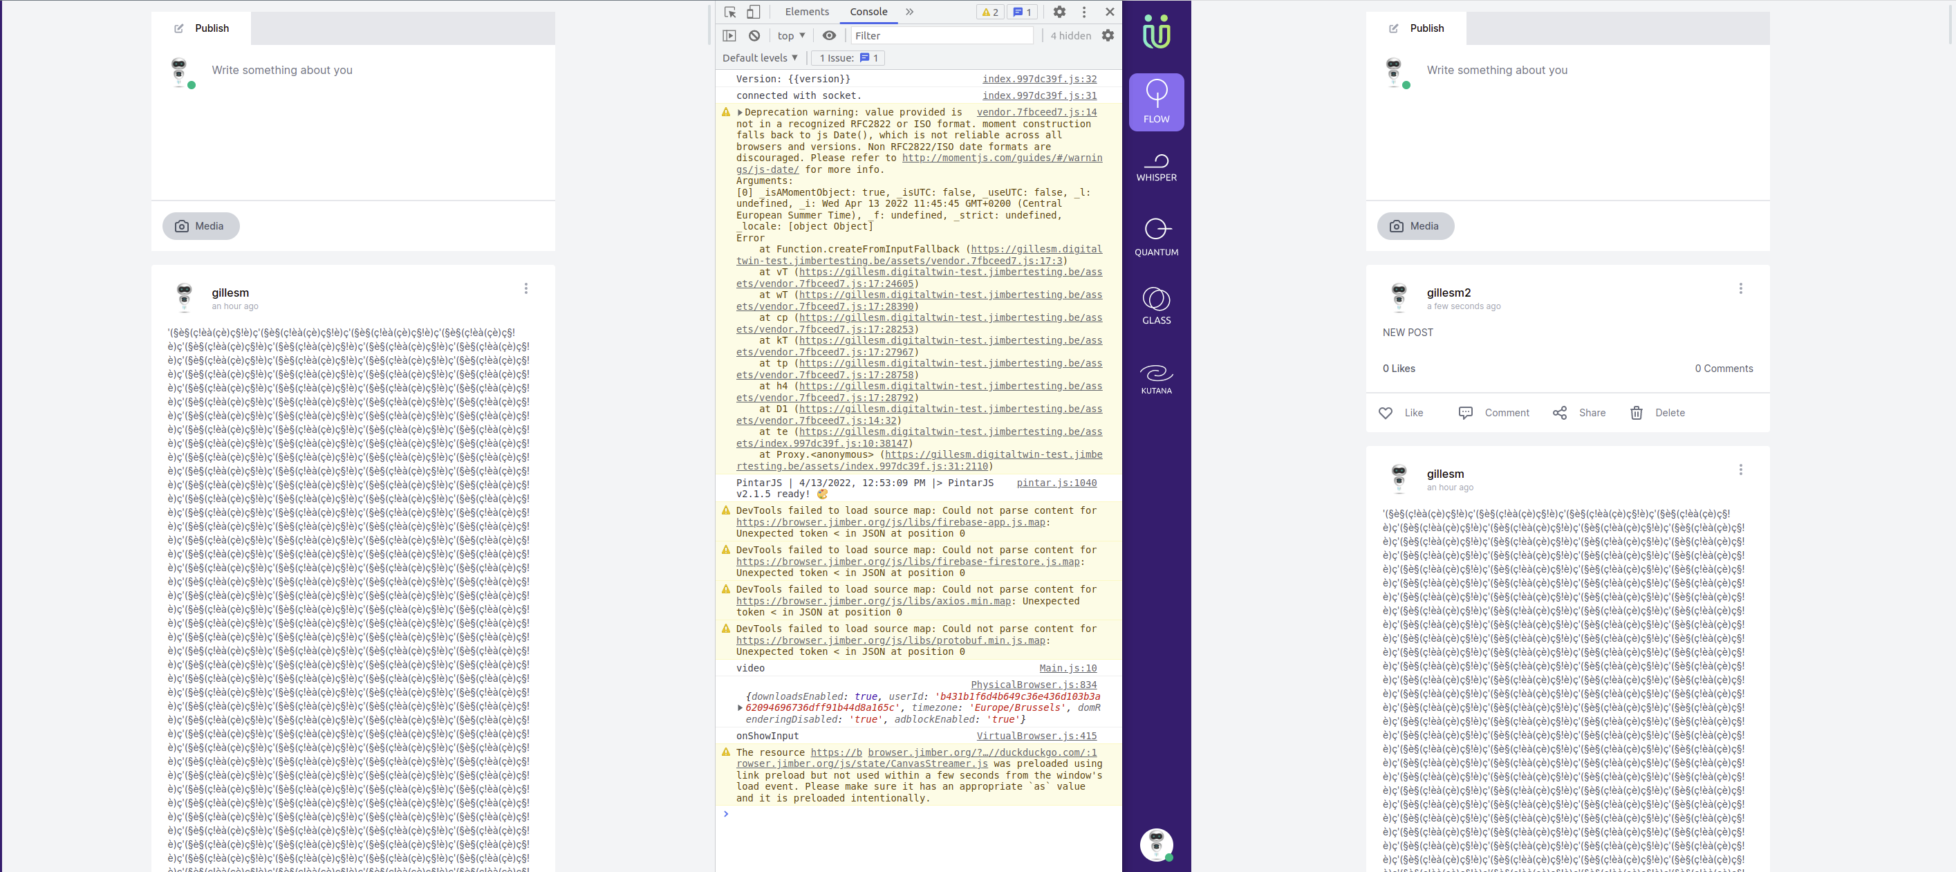The height and width of the screenshot is (872, 1956).
Task: Open DevTools settings gear
Action: [x=1059, y=11]
